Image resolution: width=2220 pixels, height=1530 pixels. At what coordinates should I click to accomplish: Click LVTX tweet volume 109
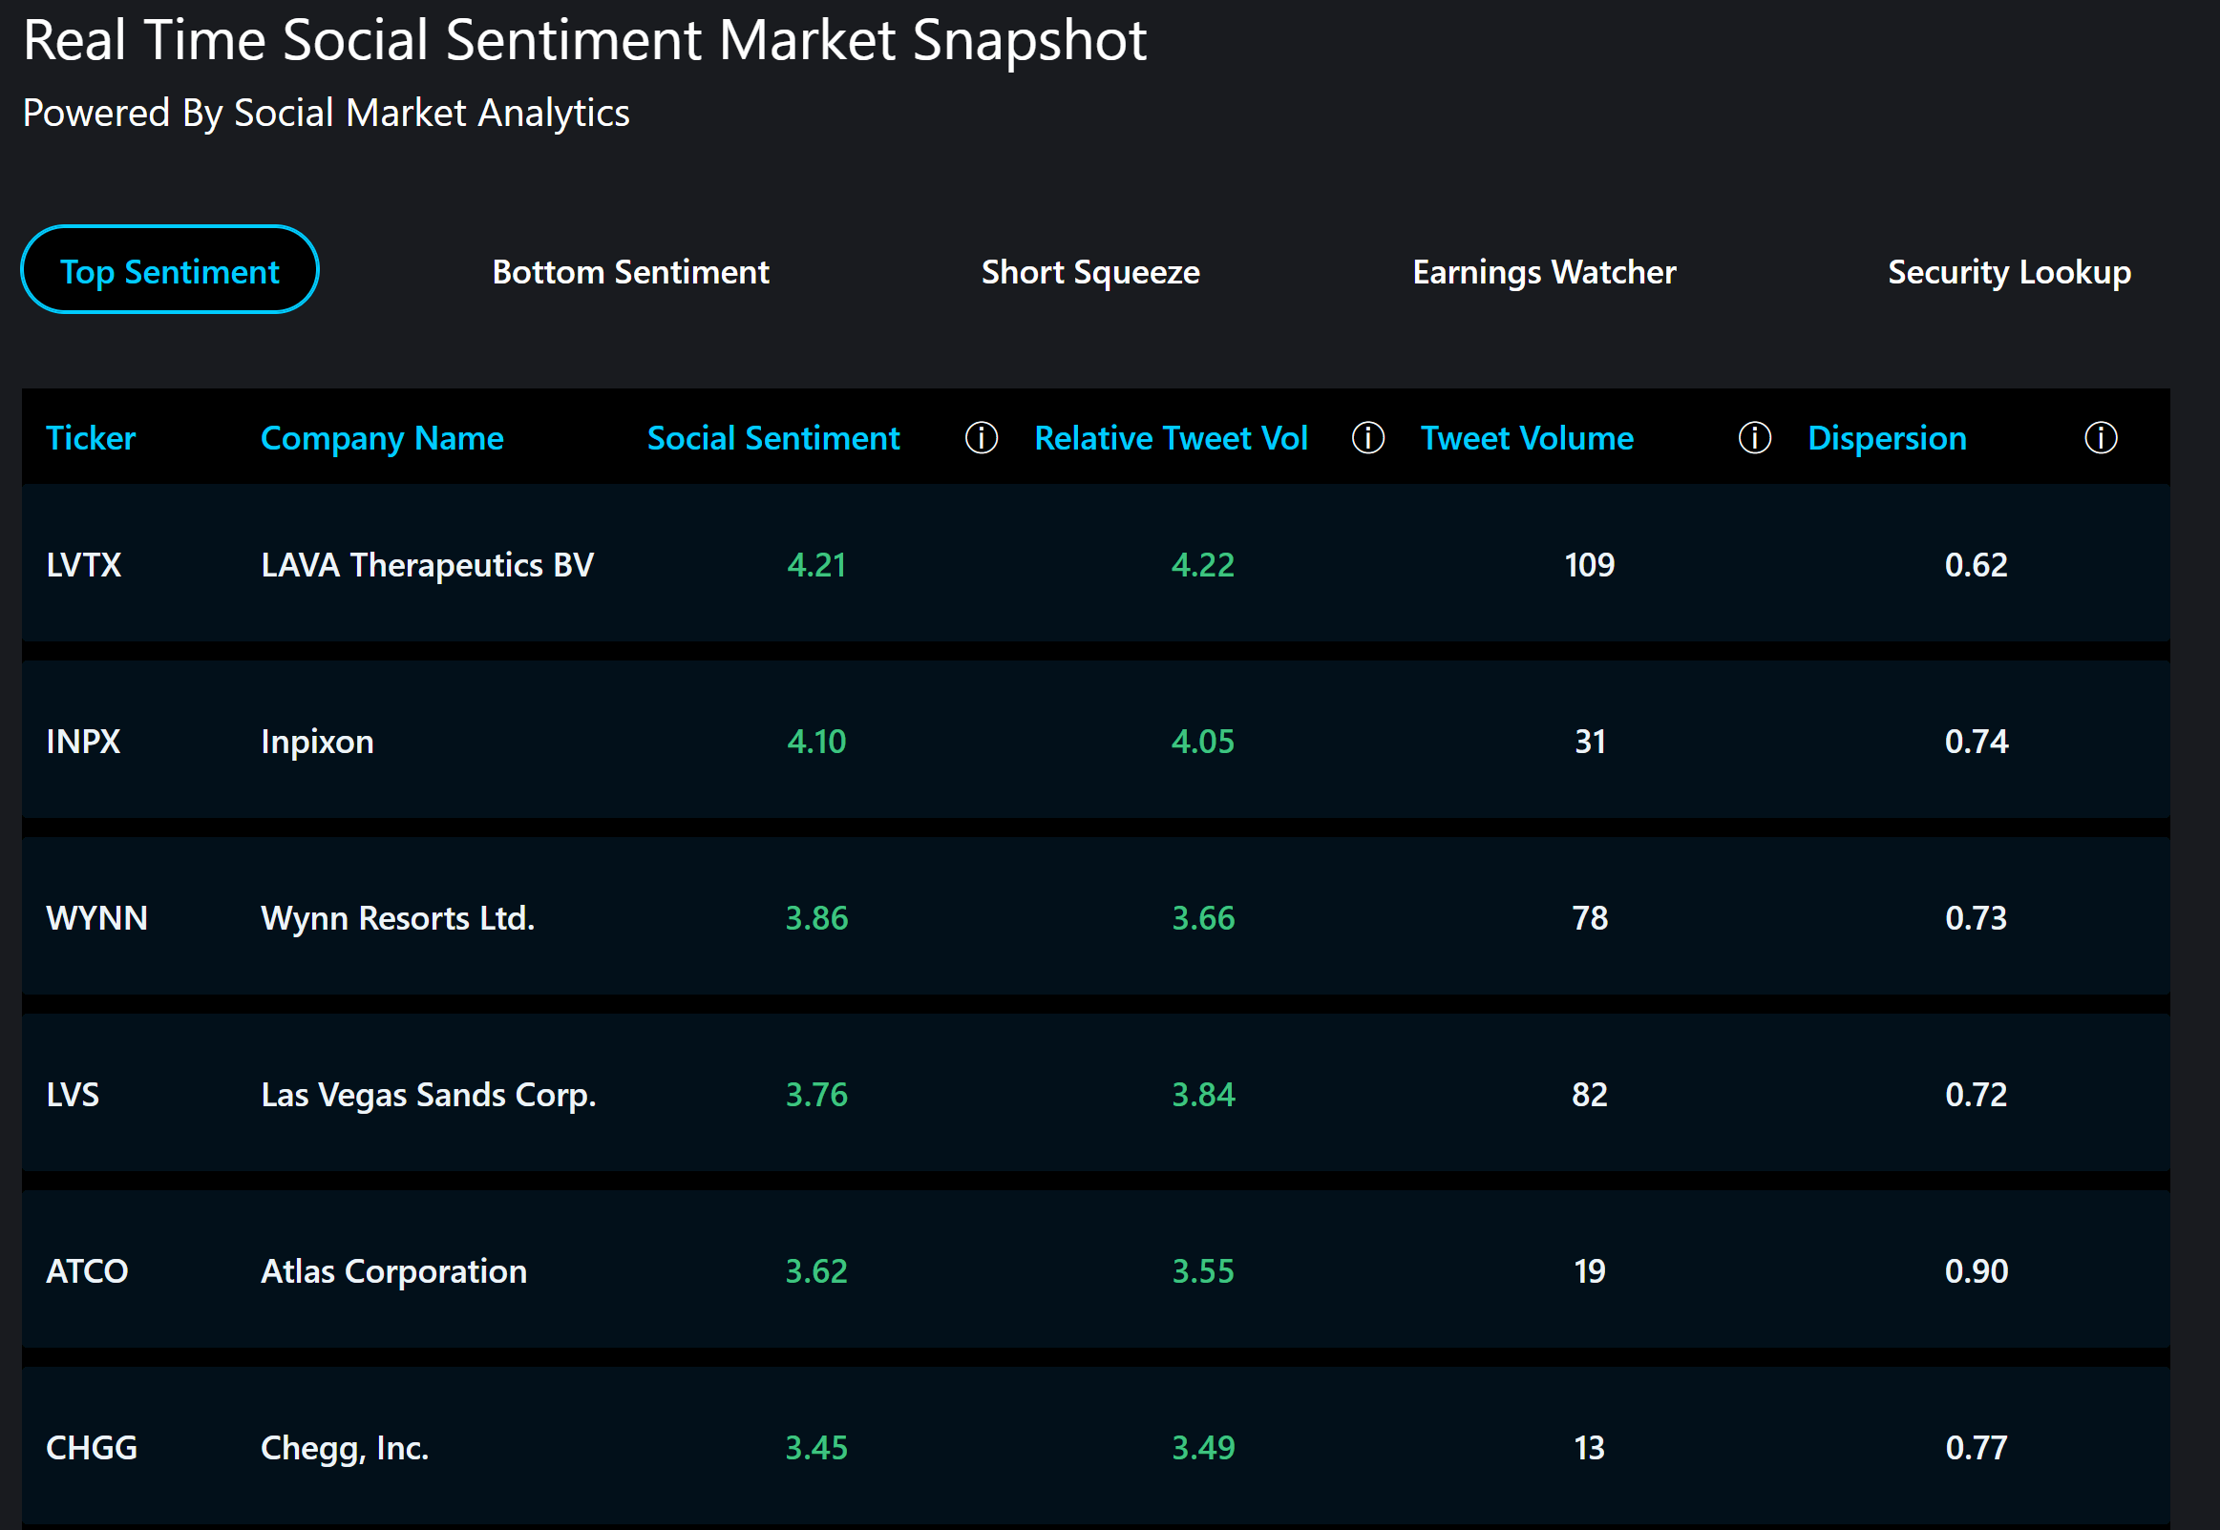(1590, 565)
